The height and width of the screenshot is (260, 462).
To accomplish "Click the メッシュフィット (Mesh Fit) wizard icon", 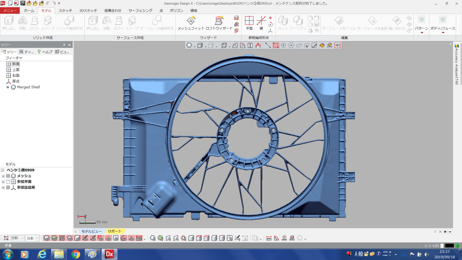I will coord(191,21).
